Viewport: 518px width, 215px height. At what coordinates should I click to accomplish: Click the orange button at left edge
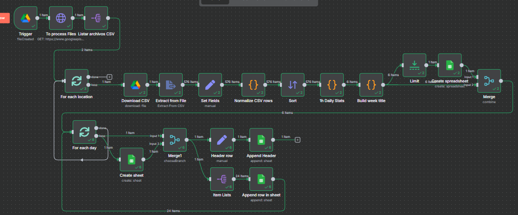click(4, 18)
